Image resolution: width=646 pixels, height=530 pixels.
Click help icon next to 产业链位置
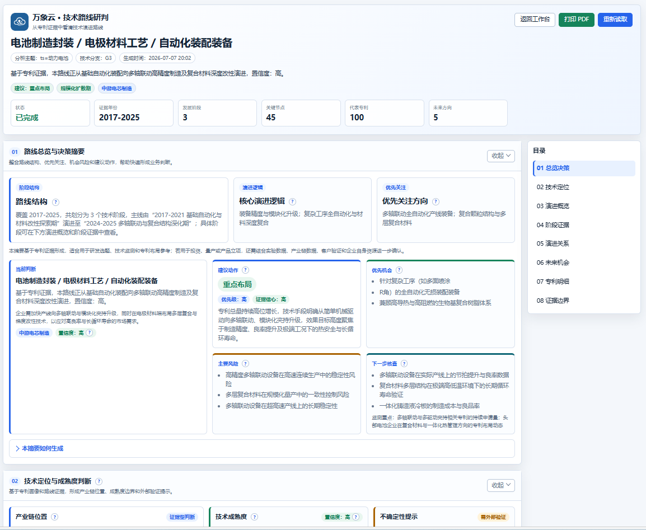(x=54, y=517)
